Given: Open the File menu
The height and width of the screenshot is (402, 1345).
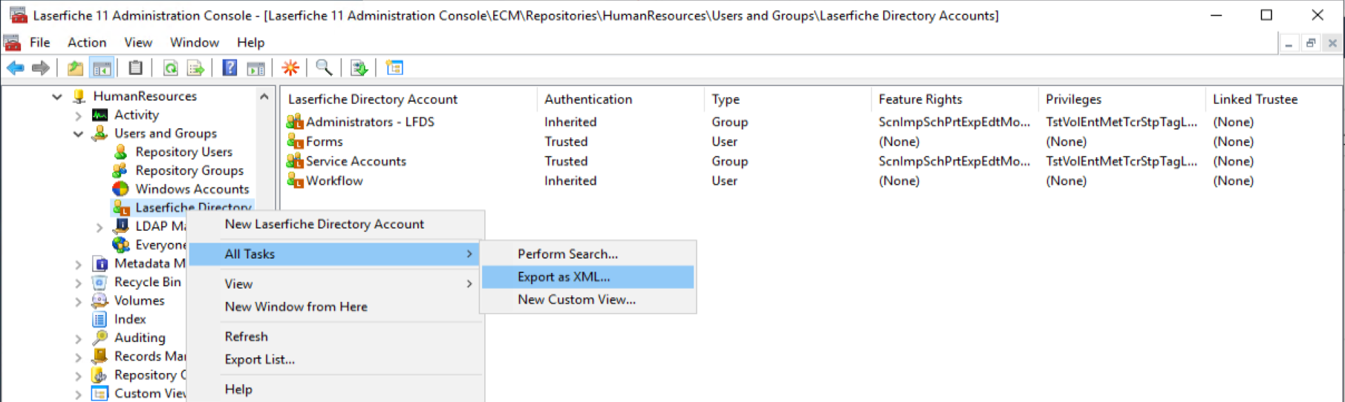Looking at the screenshot, I should point(40,42).
